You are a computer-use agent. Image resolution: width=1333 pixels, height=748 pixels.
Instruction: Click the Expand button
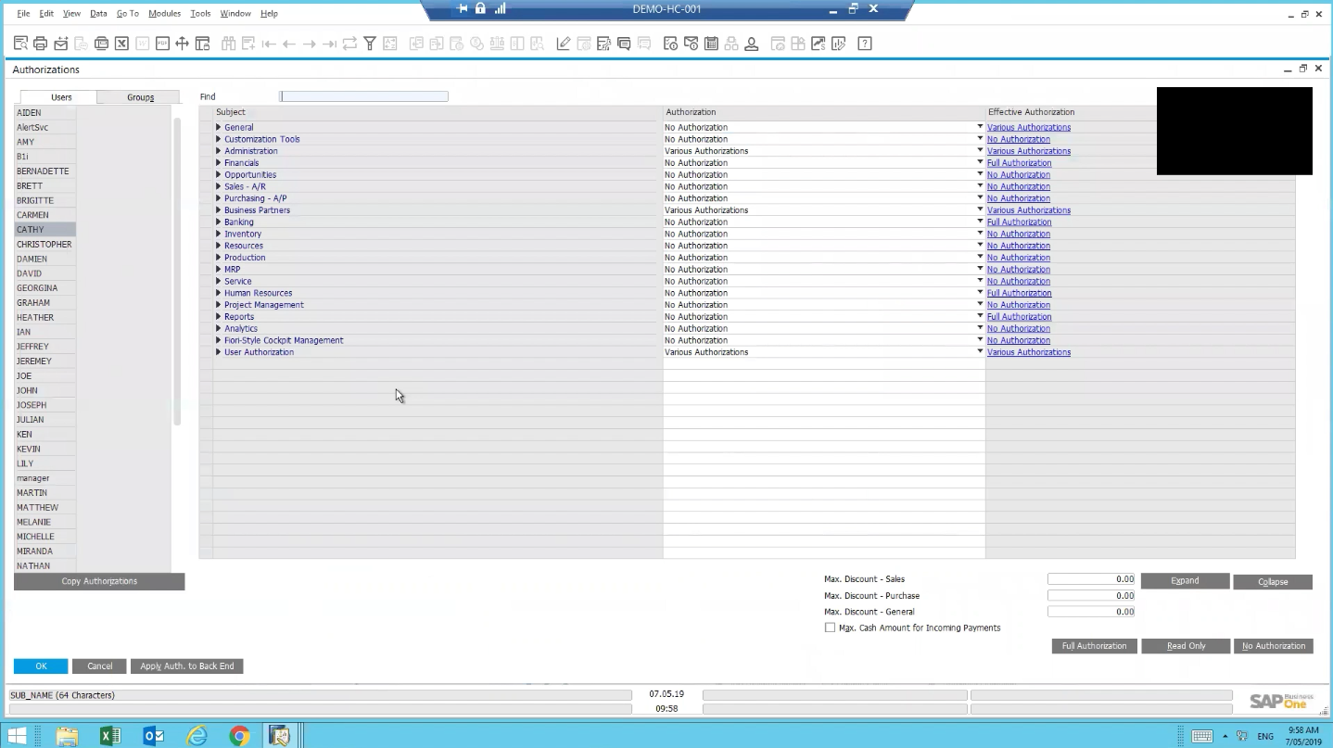point(1185,581)
